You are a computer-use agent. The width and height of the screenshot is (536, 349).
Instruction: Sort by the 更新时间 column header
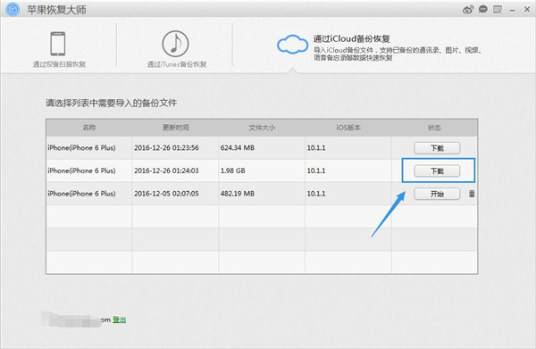tap(175, 128)
